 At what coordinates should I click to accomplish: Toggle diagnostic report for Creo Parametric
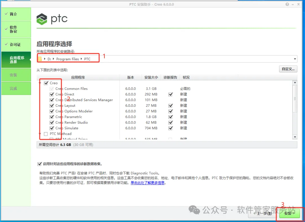(171, 117)
